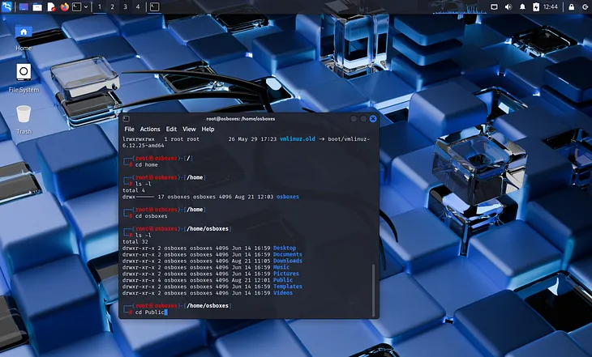Click the Music directory entry

pyautogui.click(x=281, y=267)
